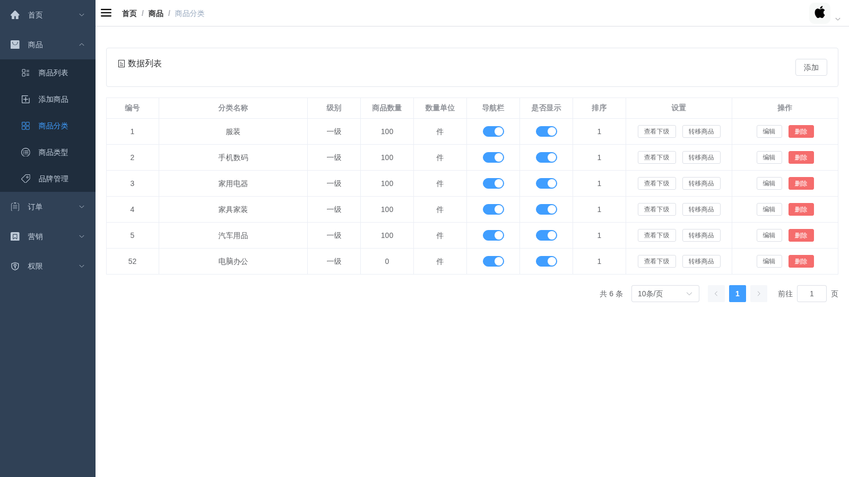The width and height of the screenshot is (849, 477).
Task: Click the 添加商品 plus-box icon
Action: 25,99
